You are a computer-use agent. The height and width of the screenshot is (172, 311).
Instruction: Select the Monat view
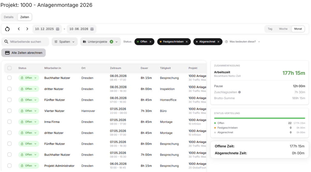tap(298, 29)
